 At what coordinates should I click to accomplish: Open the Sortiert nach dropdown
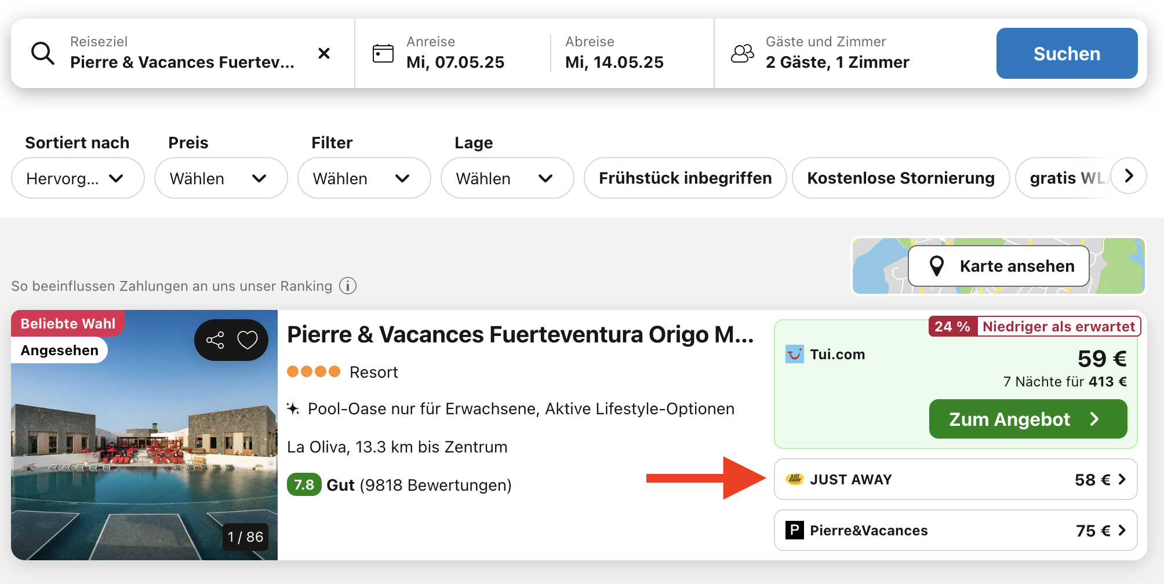tap(78, 178)
